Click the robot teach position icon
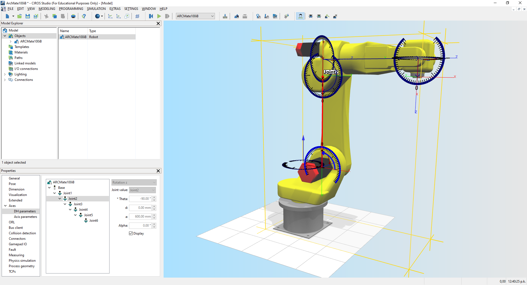The width and height of the screenshot is (527, 285). coord(267,16)
